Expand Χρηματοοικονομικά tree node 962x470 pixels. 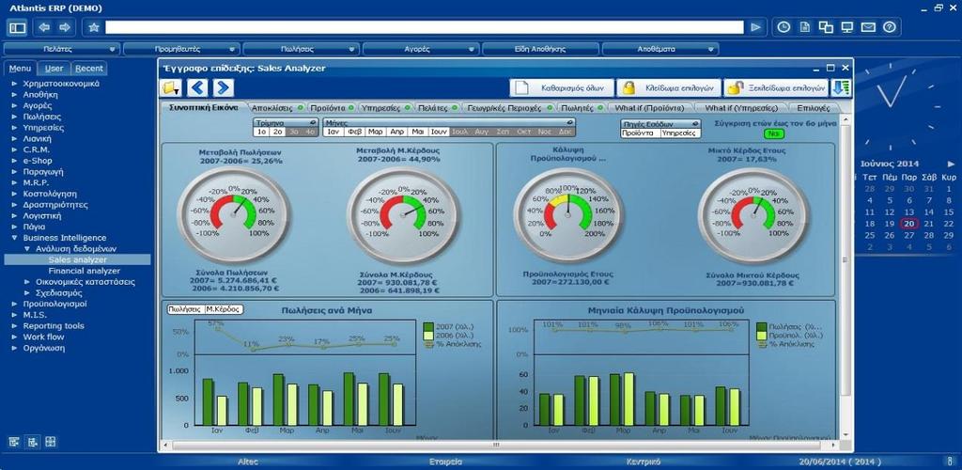(15, 84)
